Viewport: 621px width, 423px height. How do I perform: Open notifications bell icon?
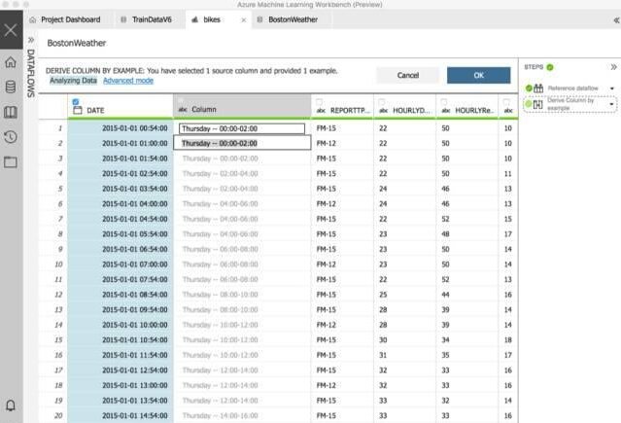pos(11,405)
